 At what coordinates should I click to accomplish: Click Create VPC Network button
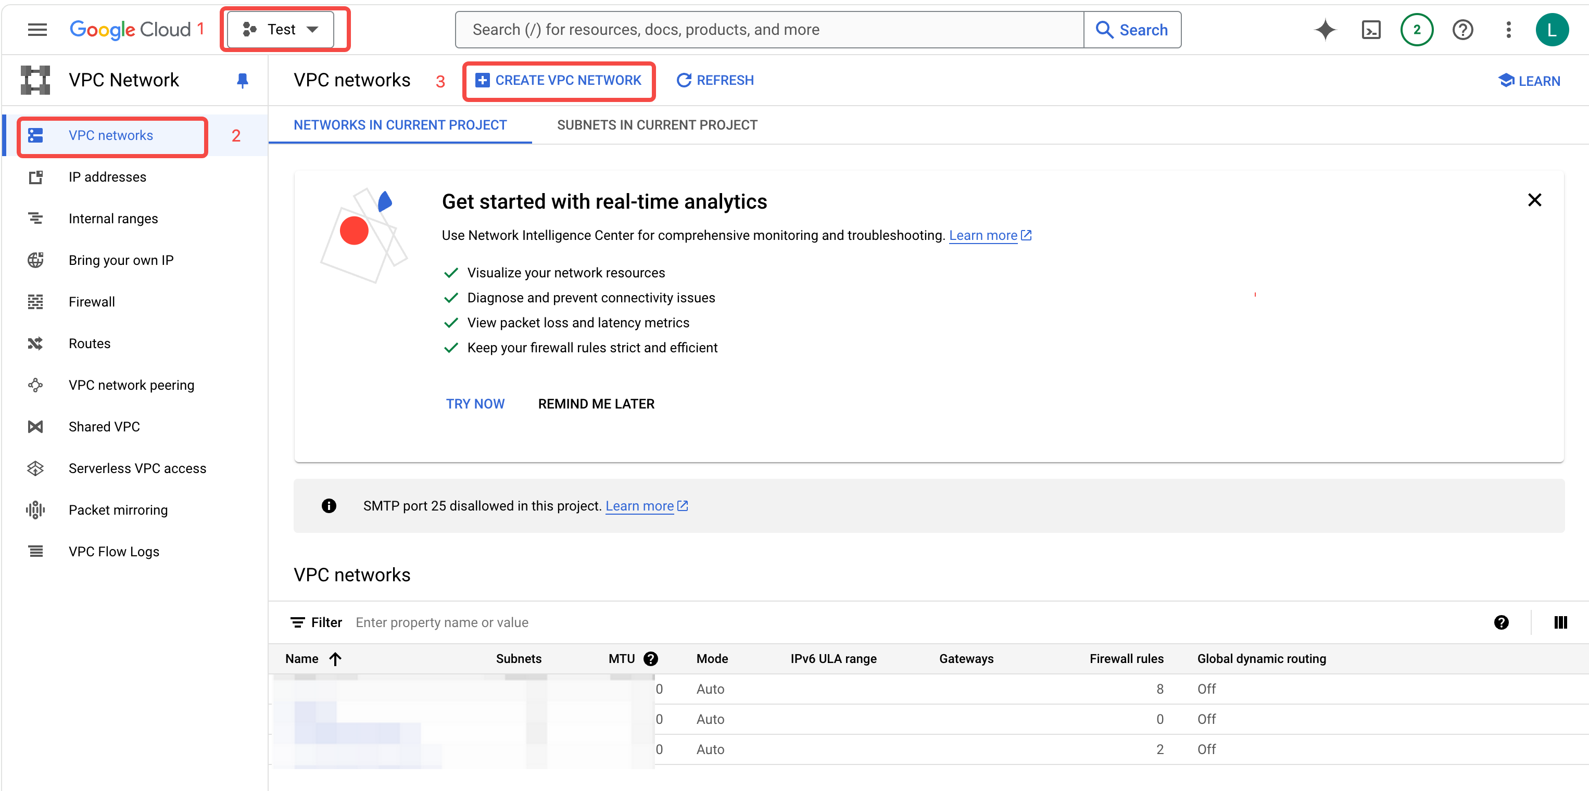559,81
